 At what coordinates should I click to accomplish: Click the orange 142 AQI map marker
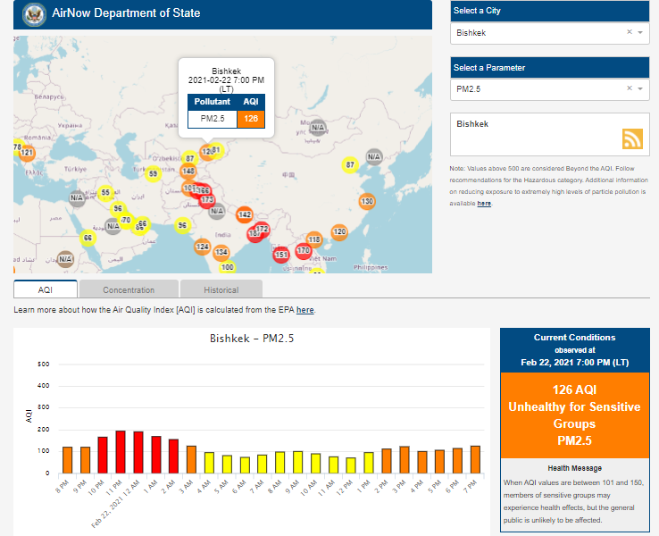[x=245, y=214]
